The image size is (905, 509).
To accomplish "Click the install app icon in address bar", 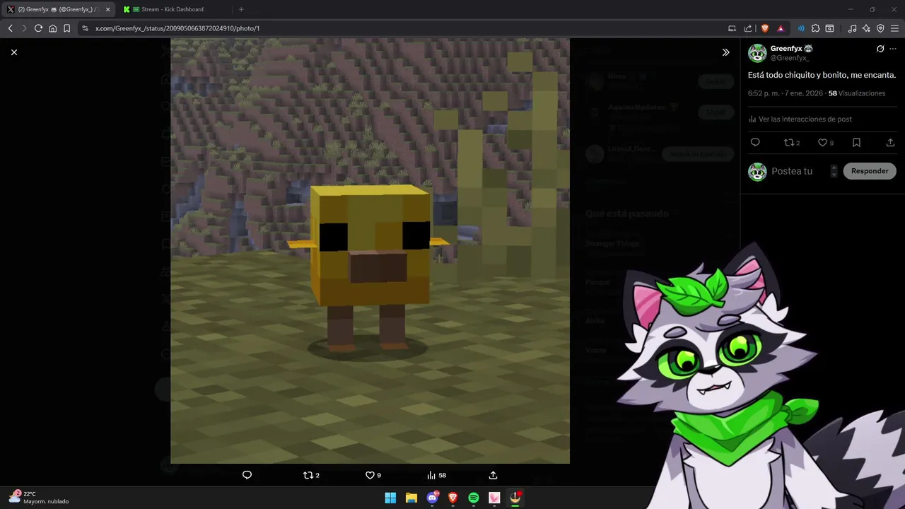I will point(732,28).
